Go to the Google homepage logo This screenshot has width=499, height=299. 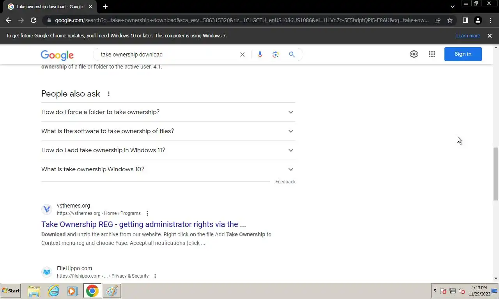pyautogui.click(x=57, y=55)
